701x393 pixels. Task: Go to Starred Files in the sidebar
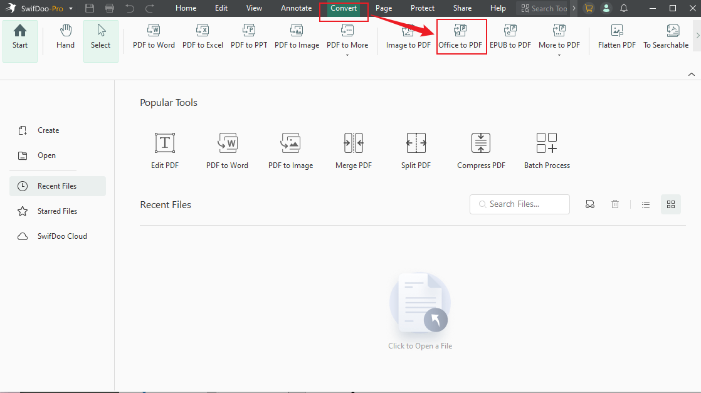(x=56, y=211)
